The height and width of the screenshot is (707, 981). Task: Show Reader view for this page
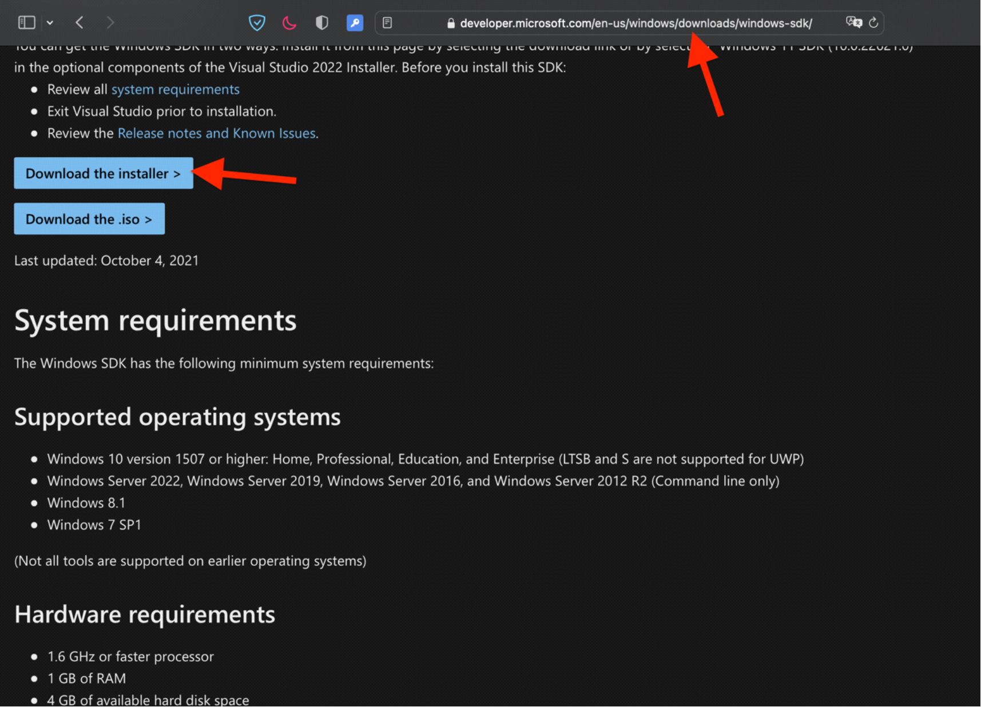pos(387,23)
